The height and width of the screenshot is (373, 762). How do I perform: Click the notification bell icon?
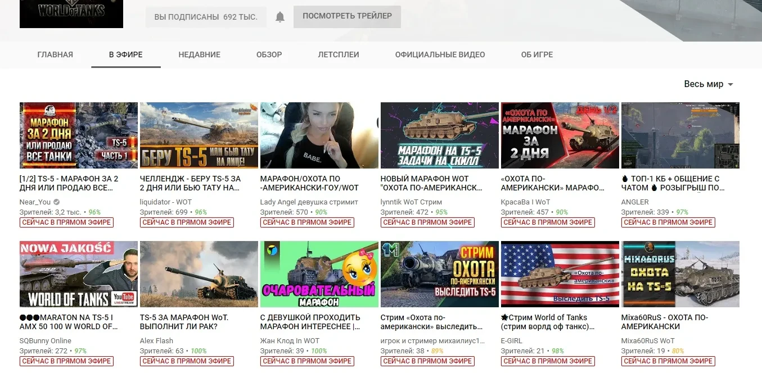point(280,17)
